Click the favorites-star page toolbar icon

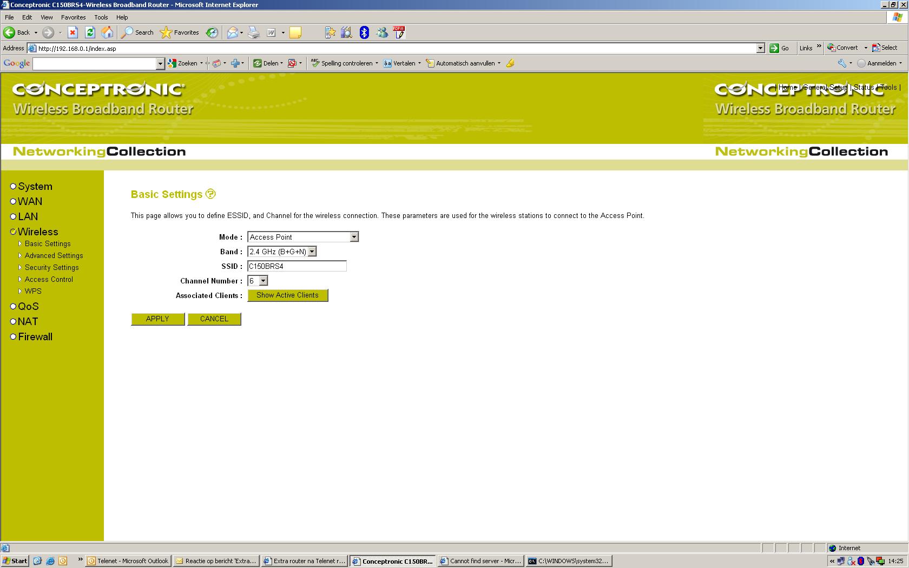coord(330,32)
